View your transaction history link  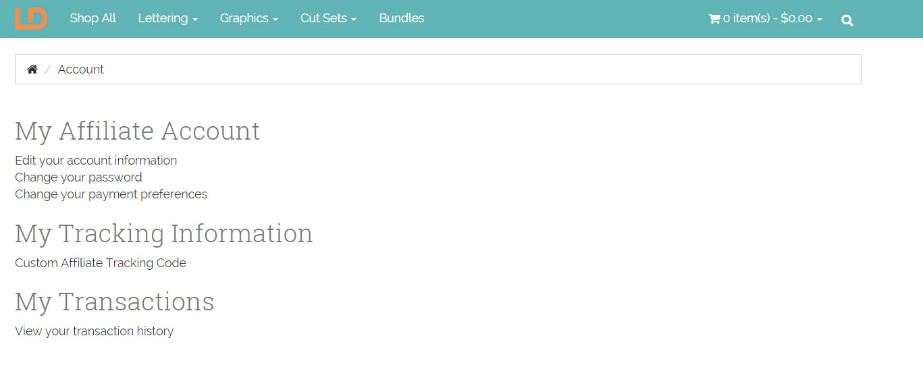94,331
